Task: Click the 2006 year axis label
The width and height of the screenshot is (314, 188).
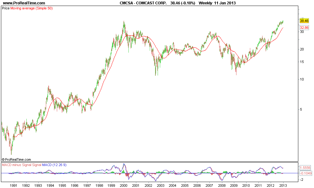Action: tap(197, 185)
